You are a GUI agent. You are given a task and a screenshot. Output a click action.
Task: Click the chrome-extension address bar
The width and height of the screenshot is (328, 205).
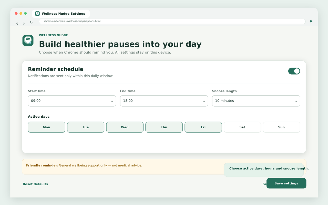click(x=172, y=21)
